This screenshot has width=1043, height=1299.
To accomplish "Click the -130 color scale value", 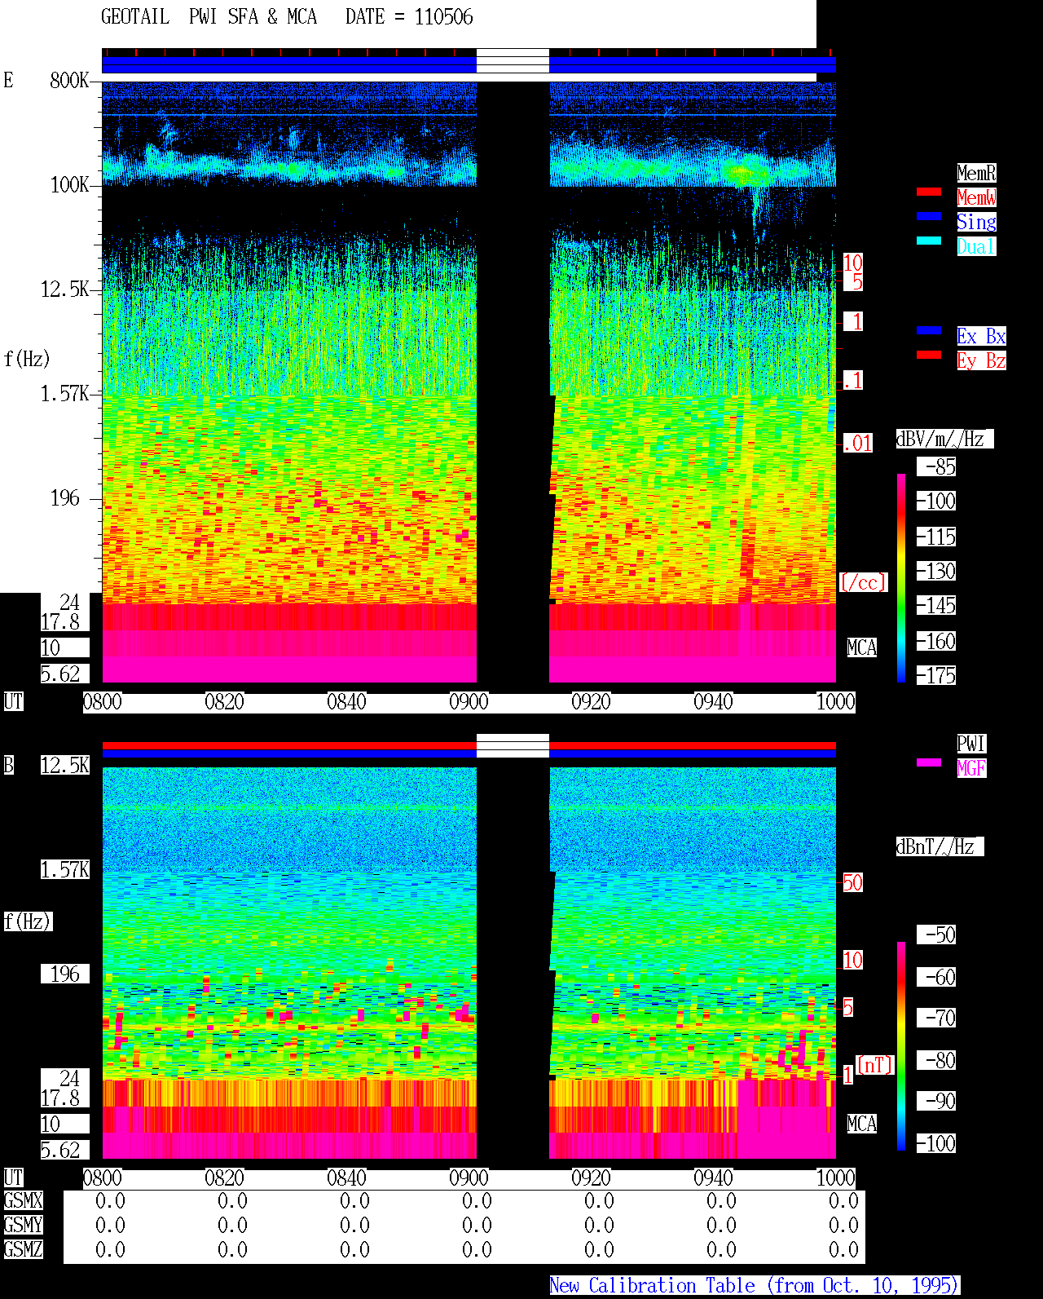I will tap(936, 571).
